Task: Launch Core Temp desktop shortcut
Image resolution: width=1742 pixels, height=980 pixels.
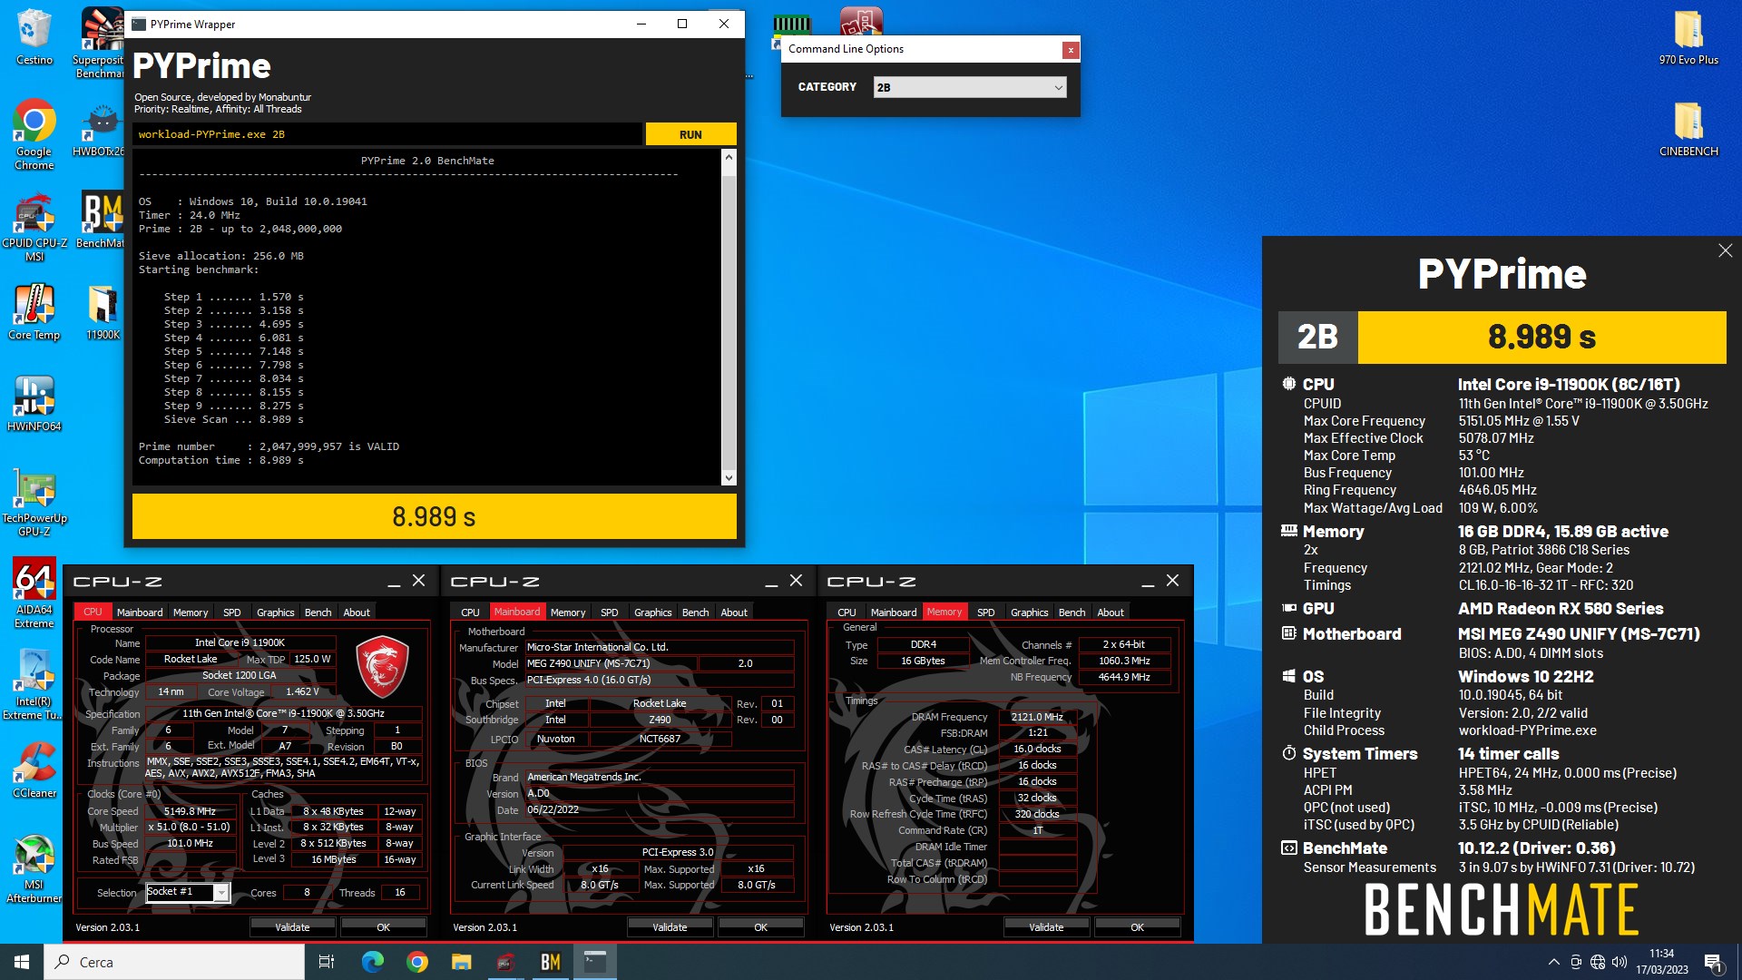Action: tap(34, 312)
